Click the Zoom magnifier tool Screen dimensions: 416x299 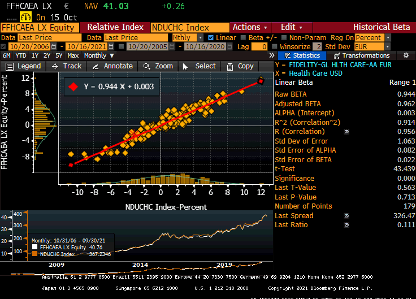(159, 66)
